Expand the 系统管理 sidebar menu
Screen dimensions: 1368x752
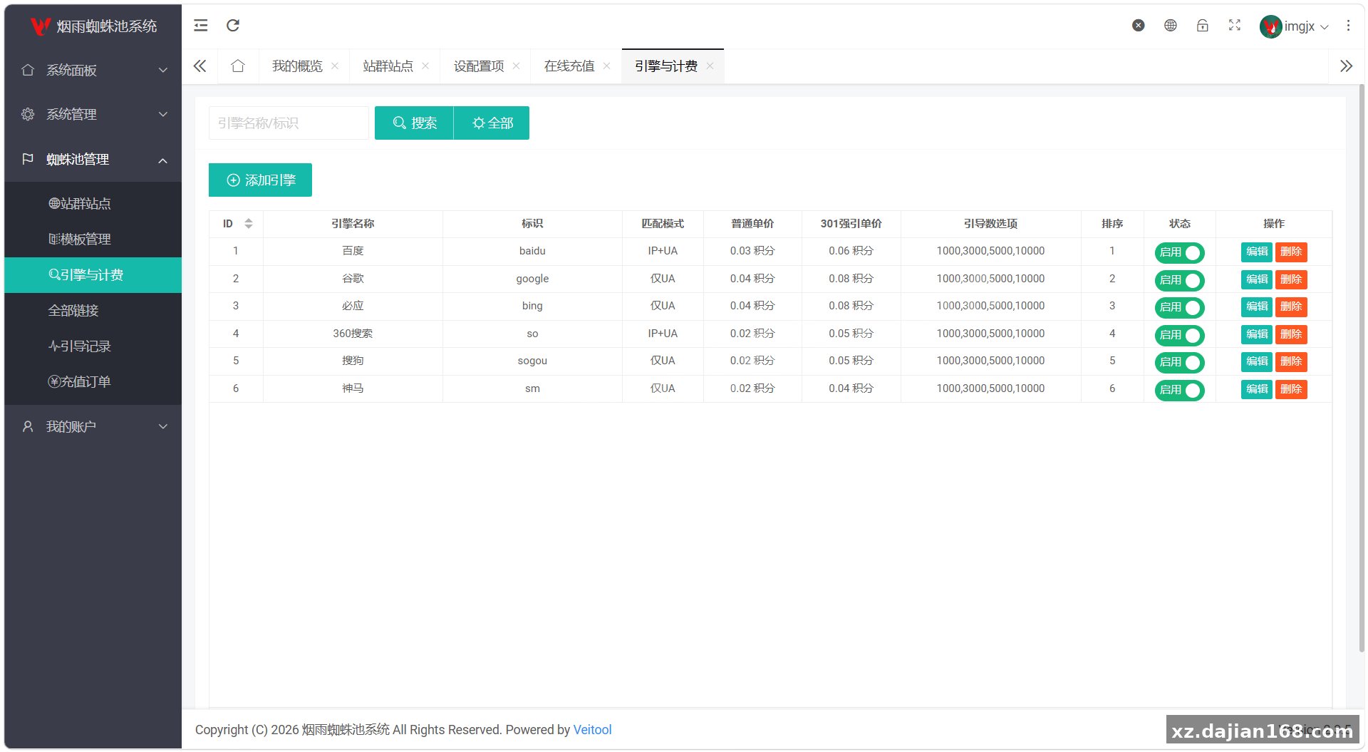point(93,114)
